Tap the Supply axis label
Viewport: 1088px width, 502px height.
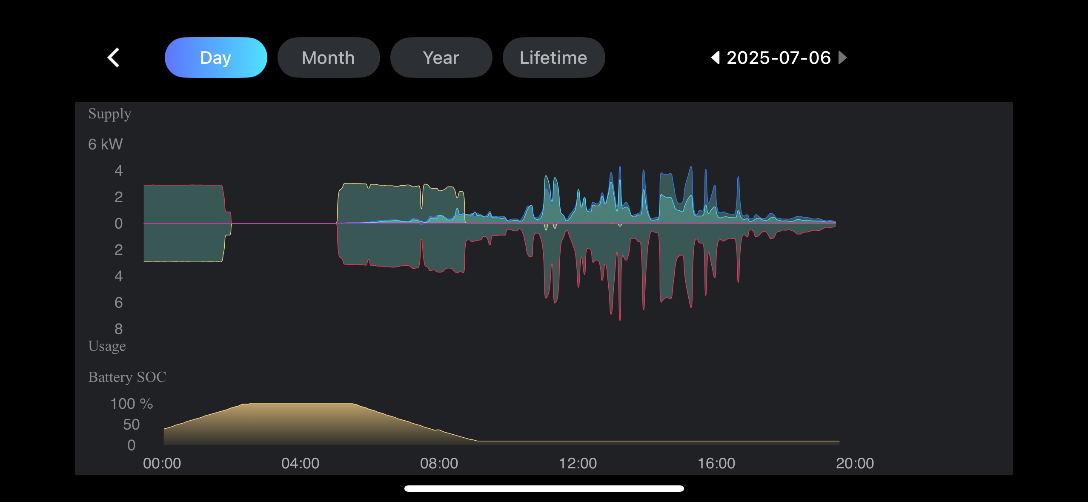[x=109, y=114]
